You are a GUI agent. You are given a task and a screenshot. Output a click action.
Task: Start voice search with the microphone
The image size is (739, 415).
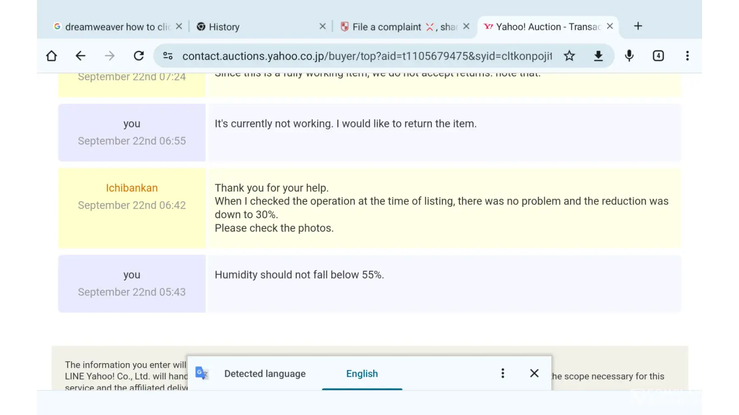pos(629,56)
